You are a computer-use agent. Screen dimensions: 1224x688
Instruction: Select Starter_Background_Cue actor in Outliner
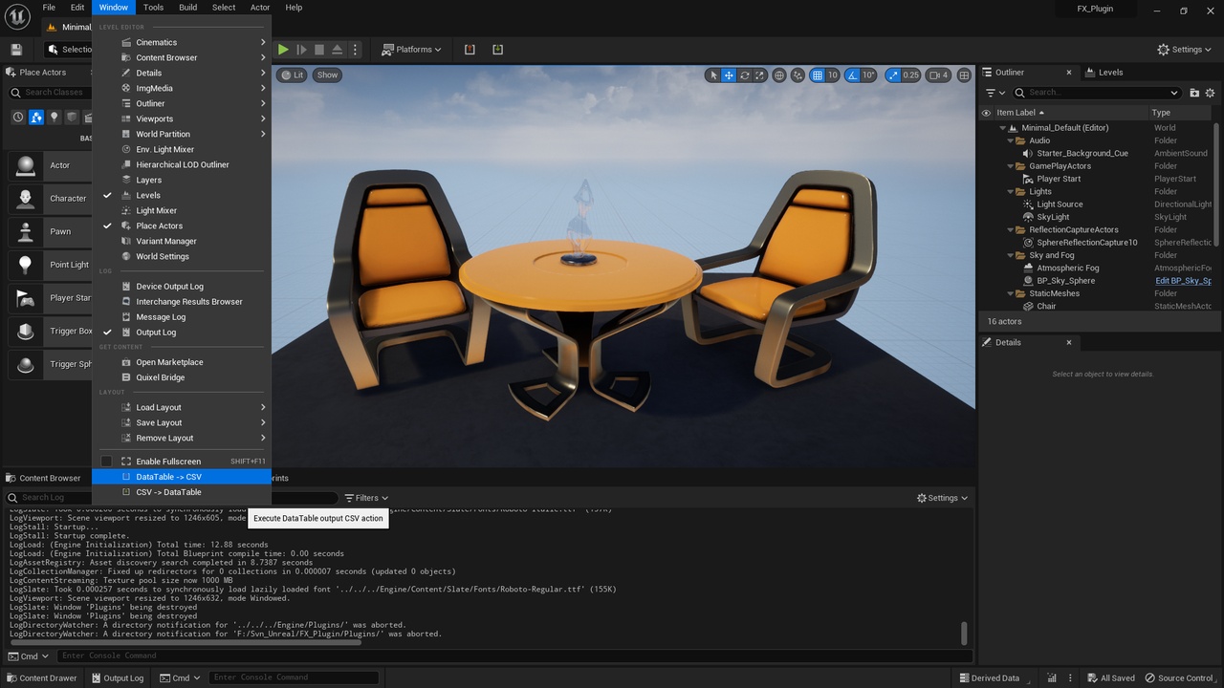click(1082, 153)
